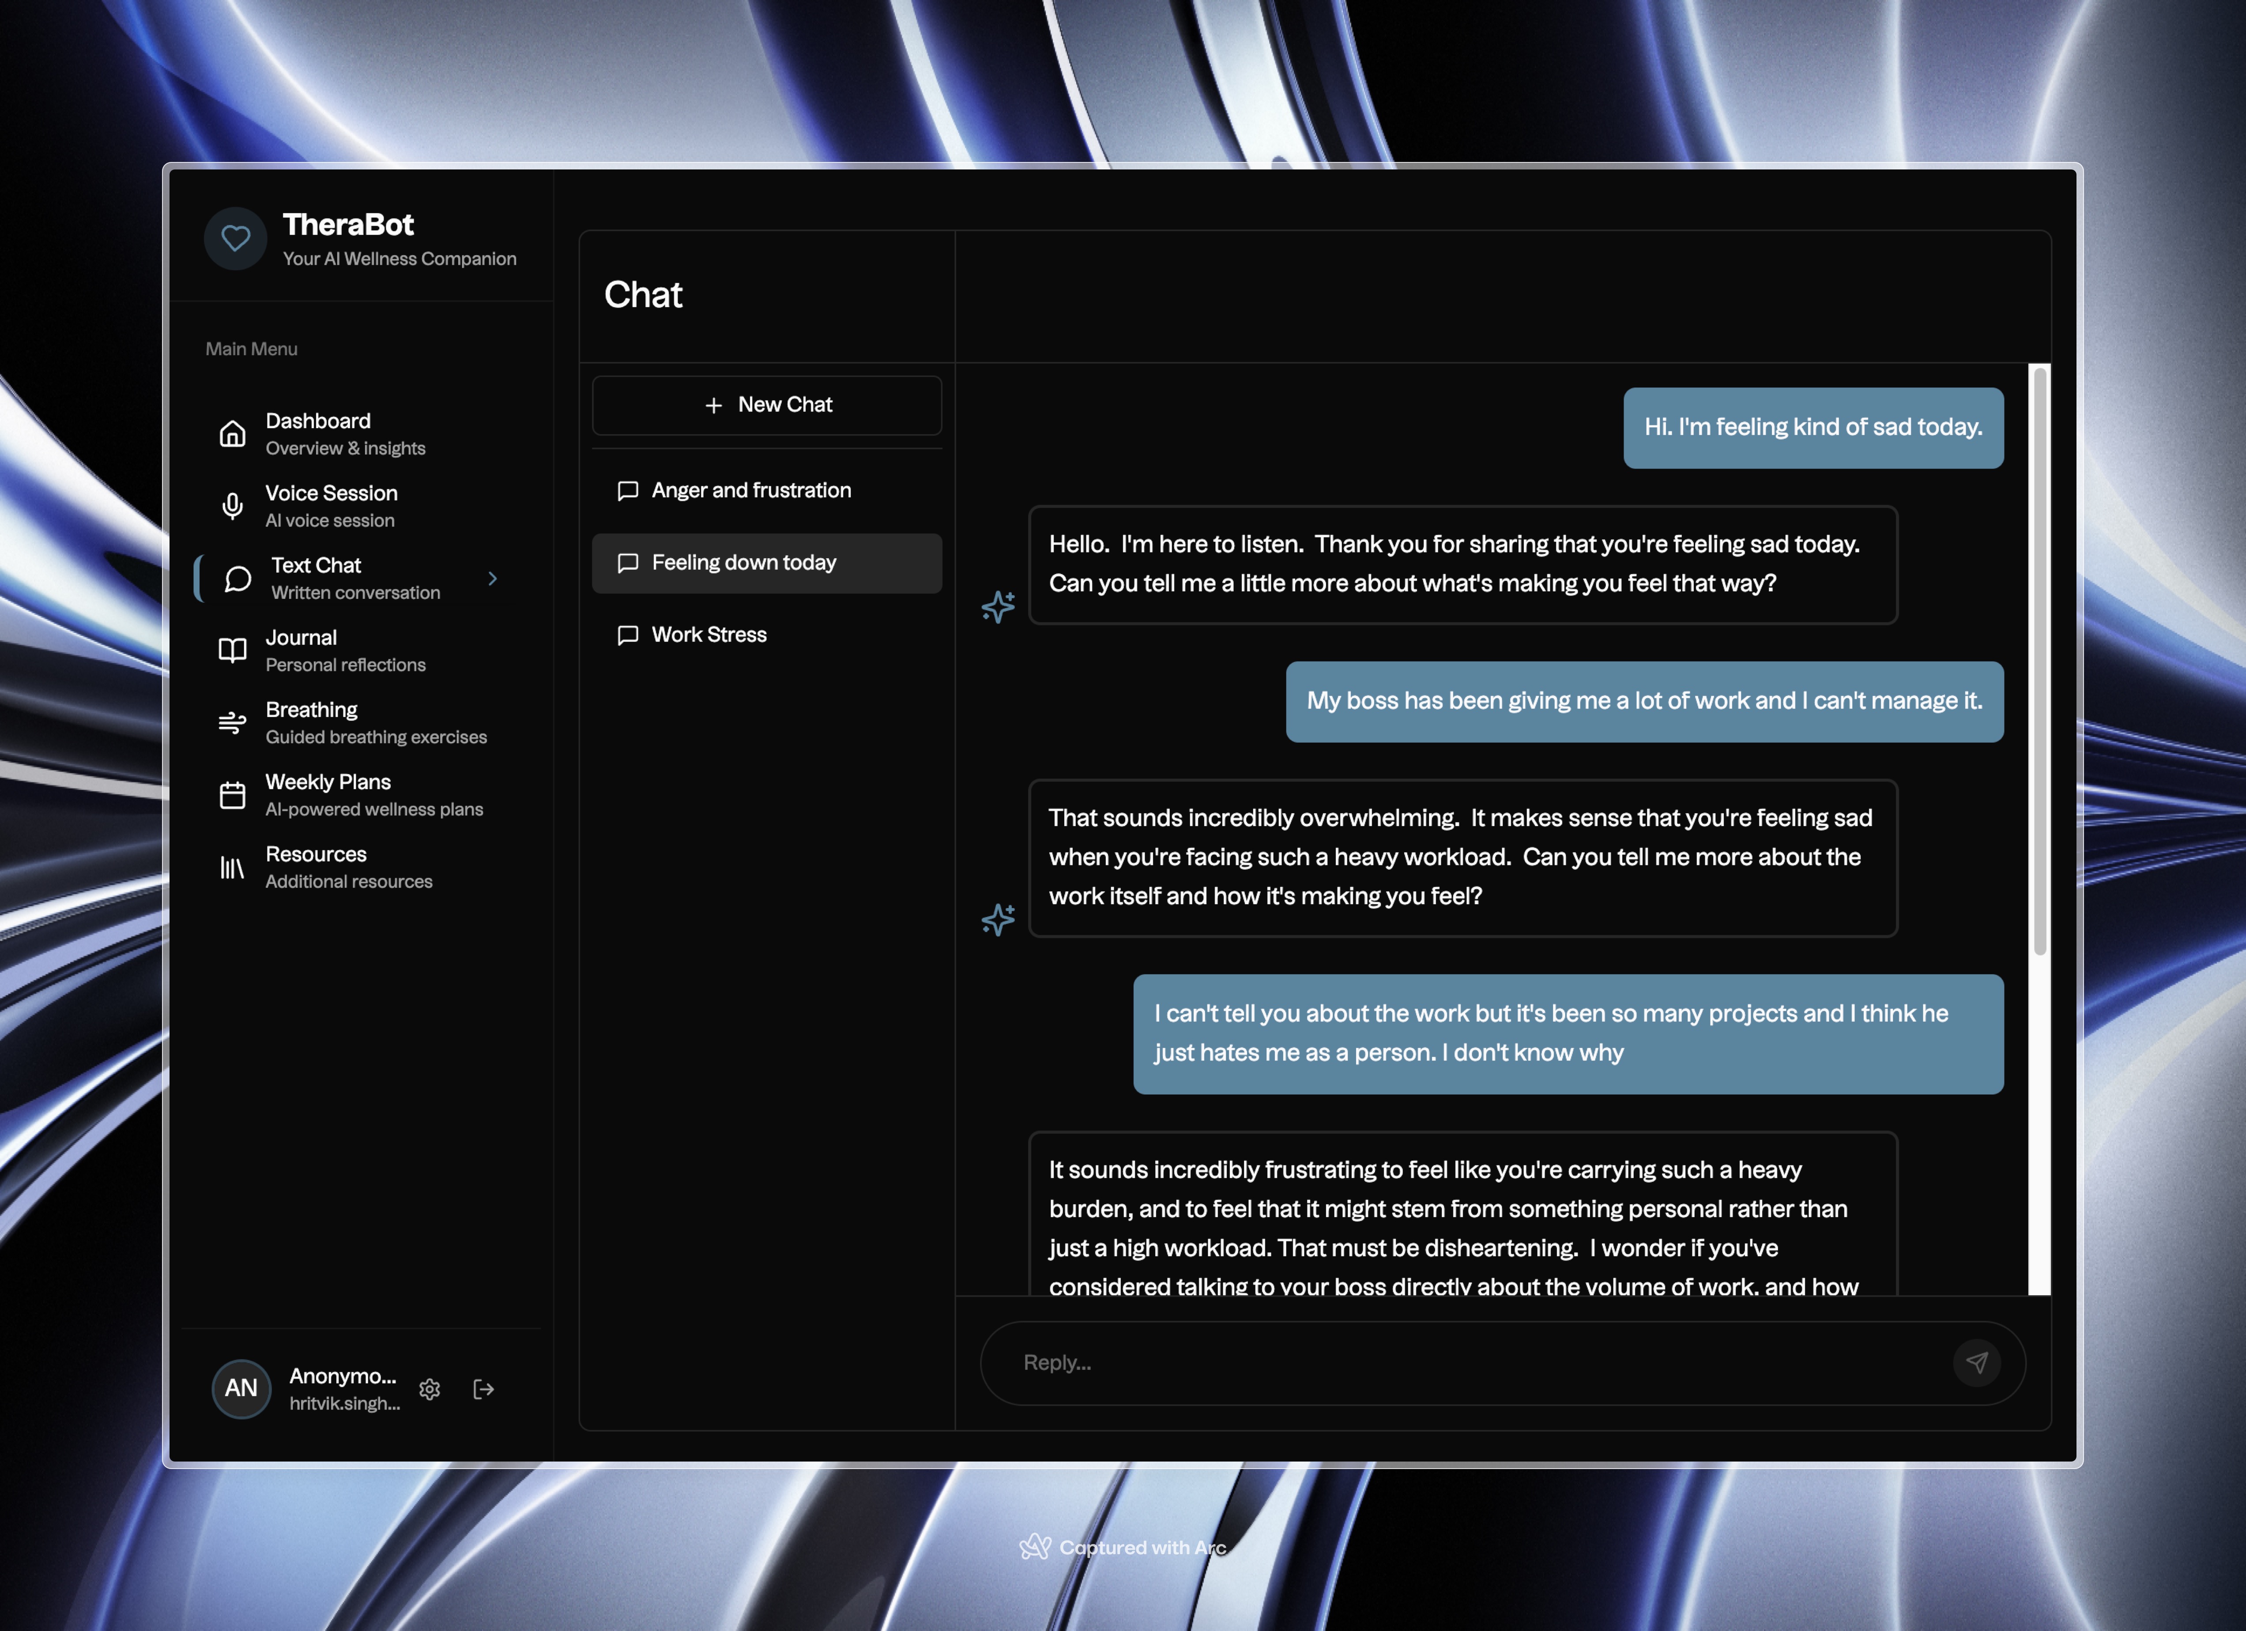This screenshot has height=1631, width=2246.
Task: Open Journal book icon
Action: 233,650
